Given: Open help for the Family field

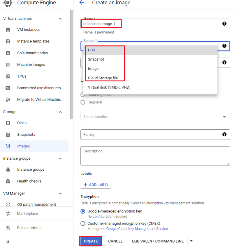Looking at the screenshot, I should pyautogui.click(x=224, y=134).
